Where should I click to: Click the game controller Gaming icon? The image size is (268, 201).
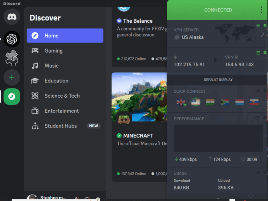point(35,51)
